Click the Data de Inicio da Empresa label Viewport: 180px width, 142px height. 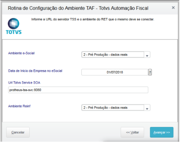pyautogui.click(x=35, y=71)
